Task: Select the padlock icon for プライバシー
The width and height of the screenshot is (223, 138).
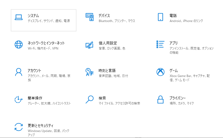Action: point(160,100)
